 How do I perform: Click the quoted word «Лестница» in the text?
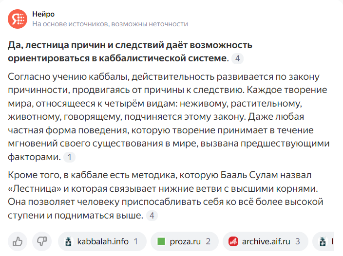(35, 189)
